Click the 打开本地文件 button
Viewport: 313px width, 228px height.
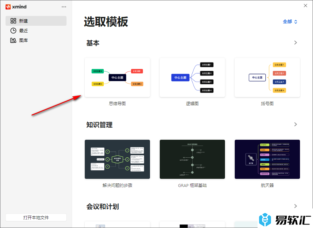pos(36,218)
